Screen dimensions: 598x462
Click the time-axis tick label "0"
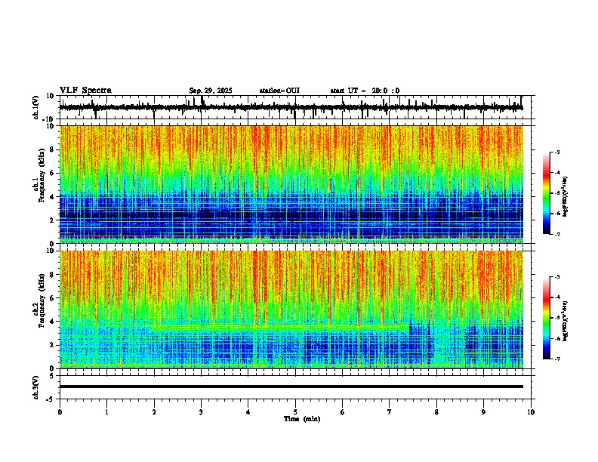pyautogui.click(x=60, y=412)
